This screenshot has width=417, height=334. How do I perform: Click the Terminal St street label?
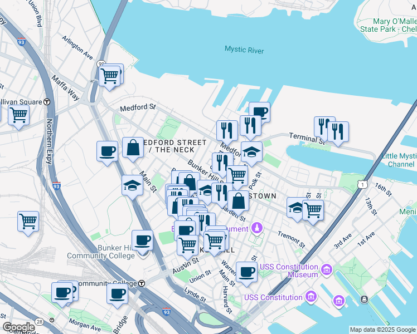click(307, 138)
